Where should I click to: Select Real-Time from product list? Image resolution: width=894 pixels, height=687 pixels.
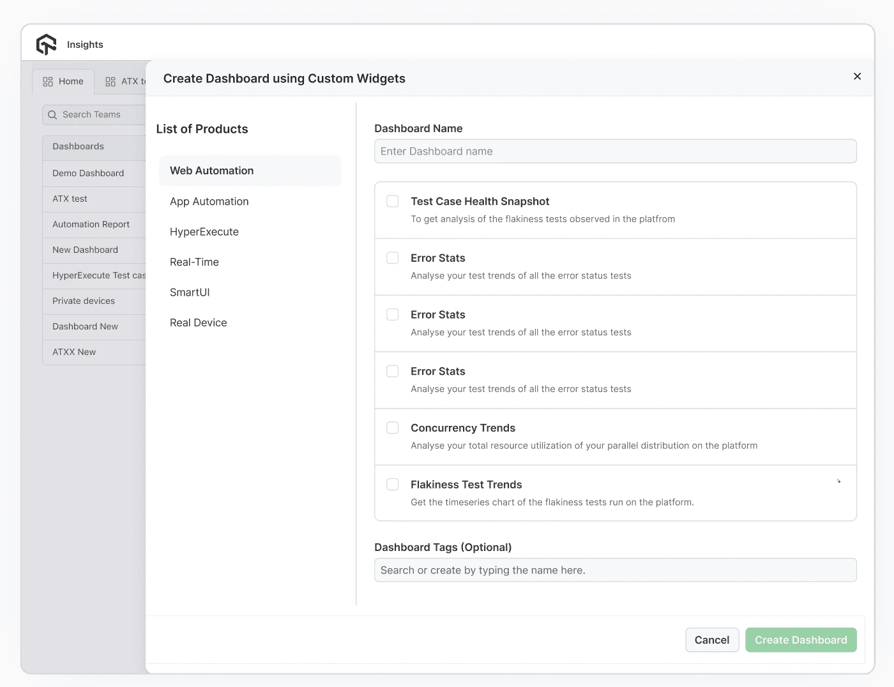tap(194, 262)
